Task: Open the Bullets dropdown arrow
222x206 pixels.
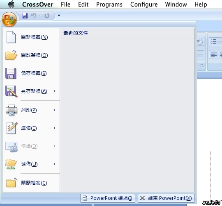Action: coord(220,42)
